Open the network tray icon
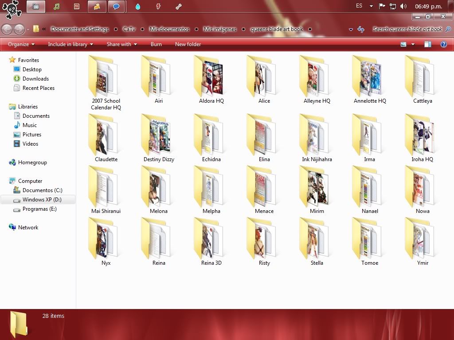 click(393, 6)
